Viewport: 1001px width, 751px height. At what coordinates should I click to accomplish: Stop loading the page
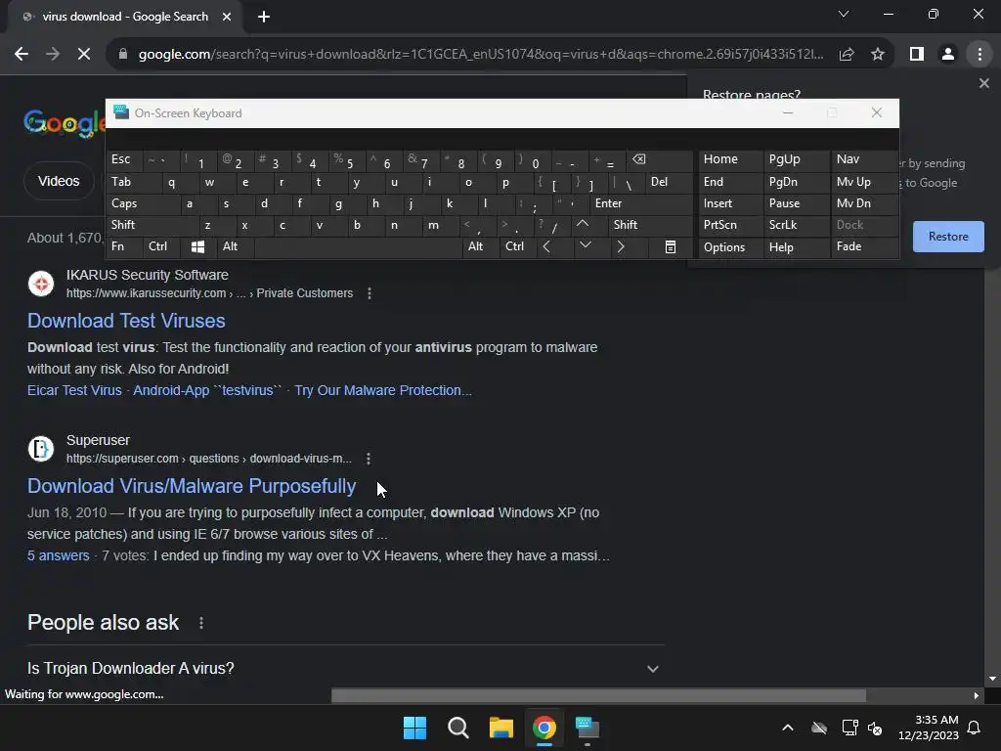pos(84,55)
